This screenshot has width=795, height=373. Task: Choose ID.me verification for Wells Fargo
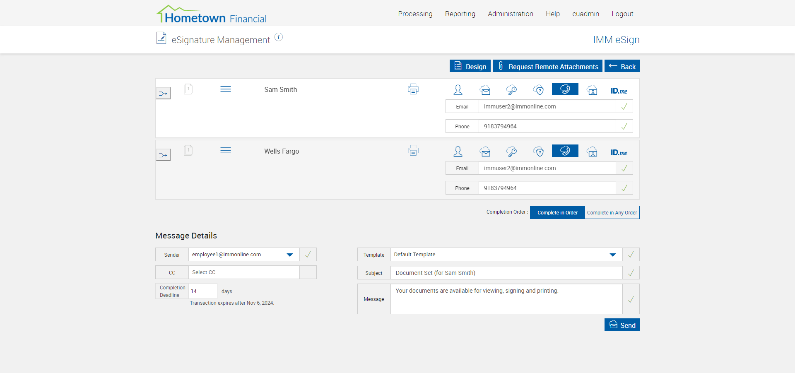[x=619, y=152]
